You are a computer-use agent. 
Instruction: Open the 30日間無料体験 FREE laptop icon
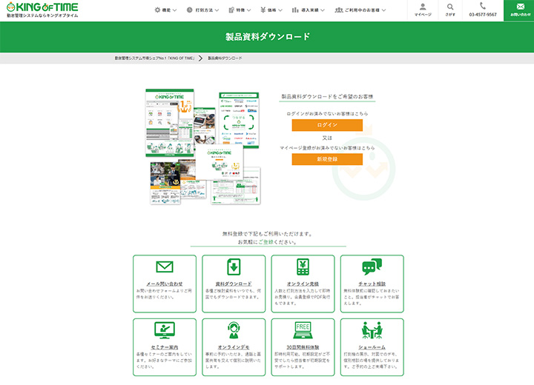point(303,330)
